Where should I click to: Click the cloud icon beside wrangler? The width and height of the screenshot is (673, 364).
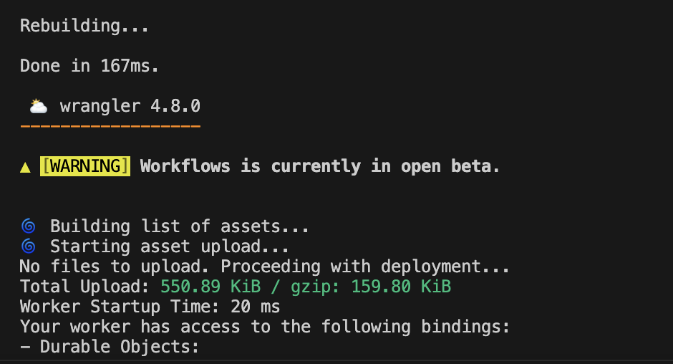pos(38,107)
